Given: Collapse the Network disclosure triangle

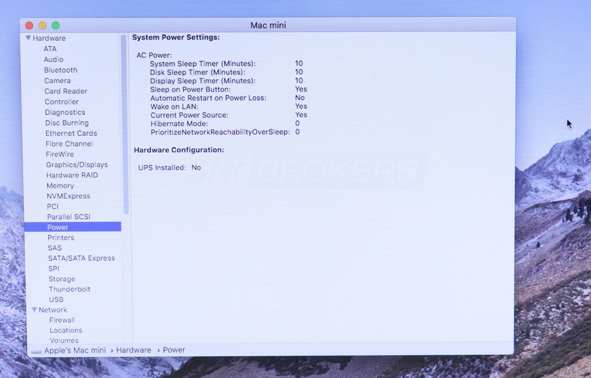Looking at the screenshot, I should click(34, 310).
